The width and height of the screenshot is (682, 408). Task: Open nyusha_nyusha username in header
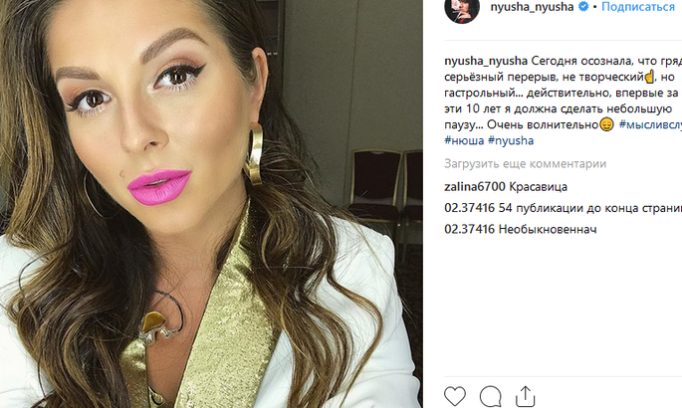coord(532,7)
